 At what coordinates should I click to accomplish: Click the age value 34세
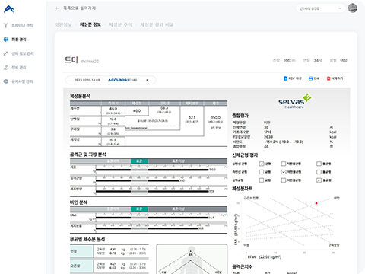click(x=318, y=60)
